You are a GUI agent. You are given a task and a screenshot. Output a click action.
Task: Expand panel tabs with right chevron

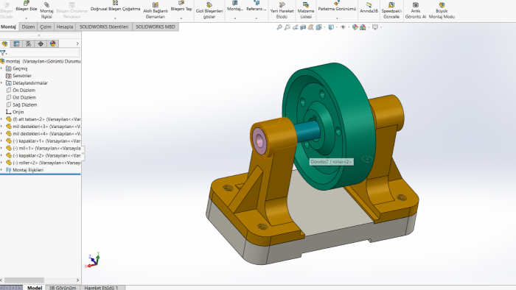(77, 43)
